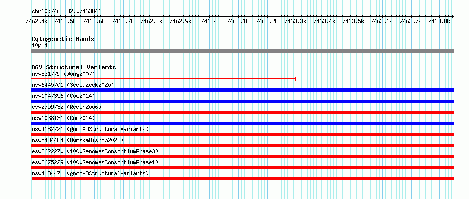The height and width of the screenshot is (199, 469).
Task: Click the 7463.5k ruler tick label
Action: point(353,21)
